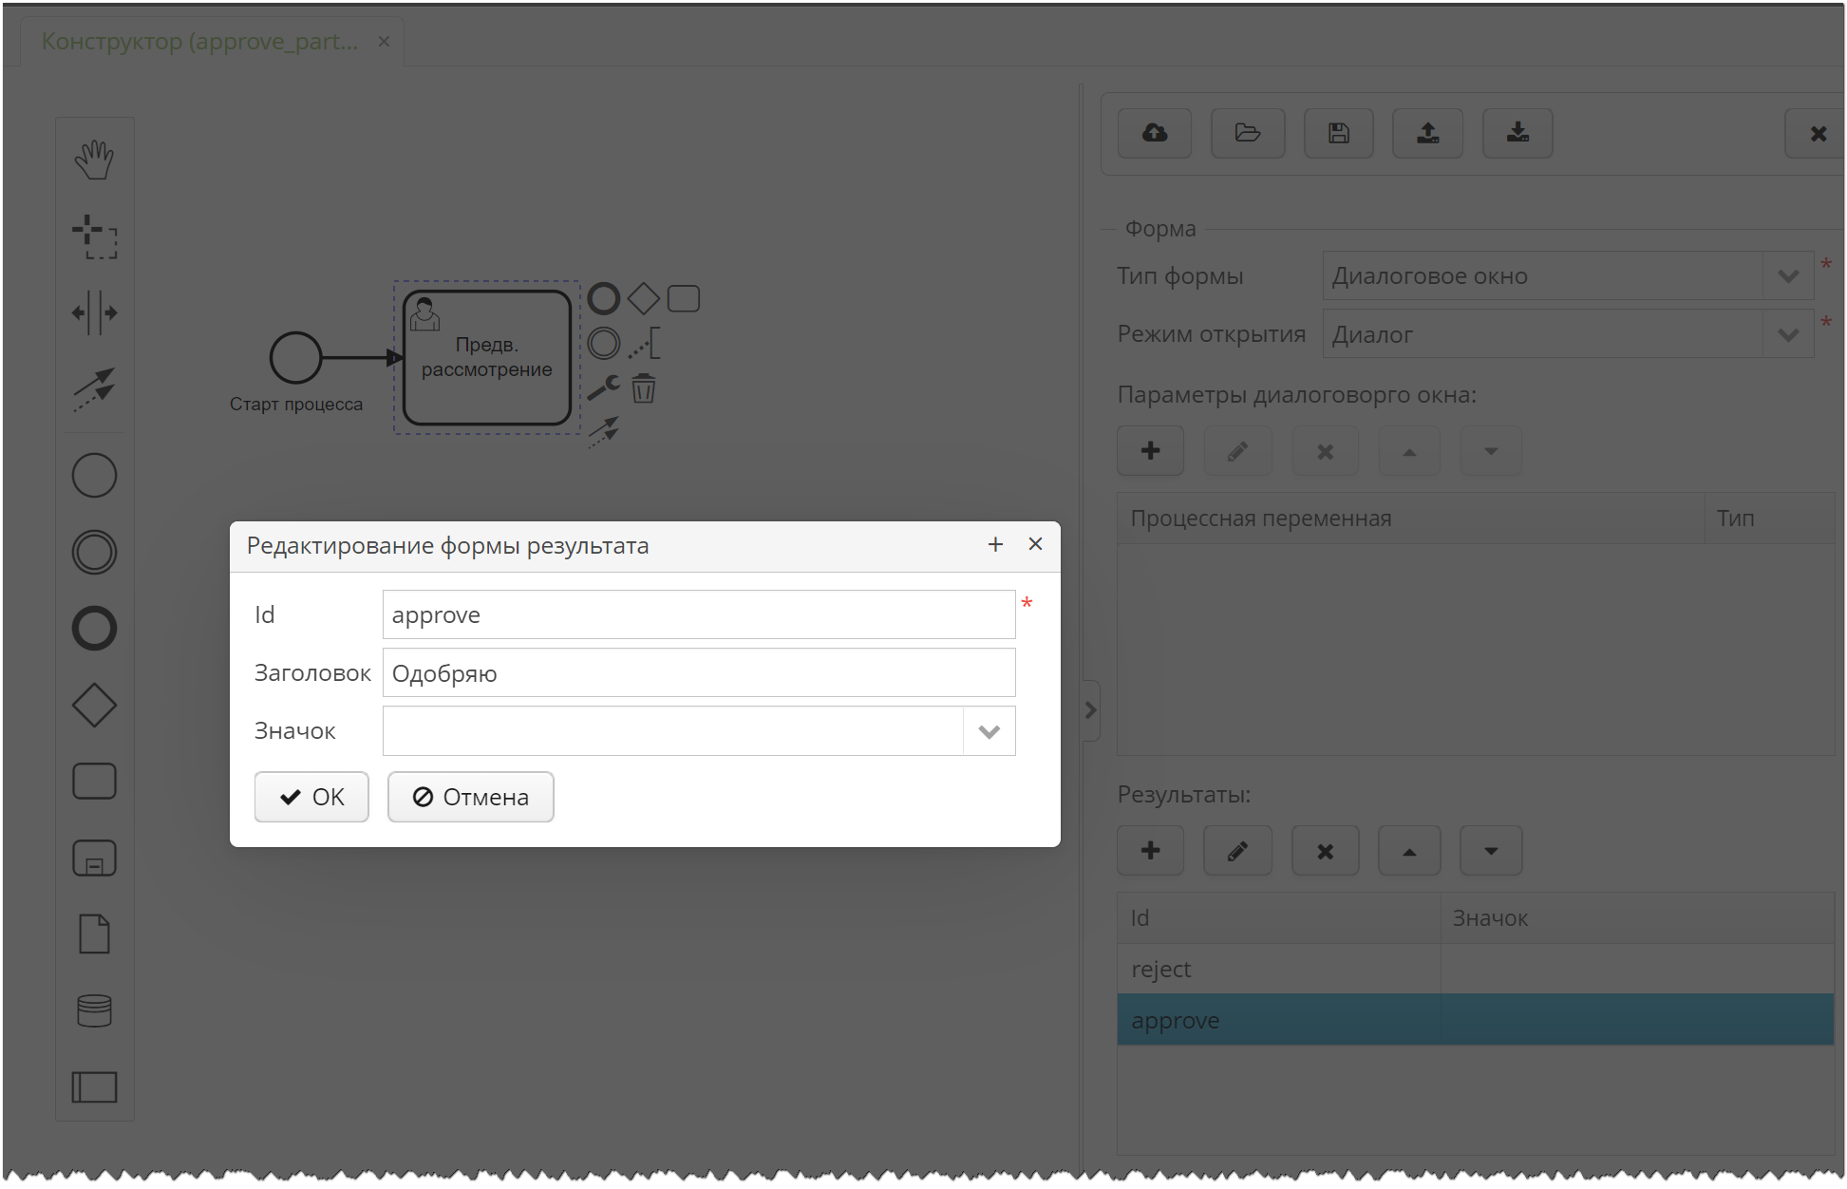The width and height of the screenshot is (1847, 1189).
Task: Open the Значок dropdown in dialog
Action: 989,731
